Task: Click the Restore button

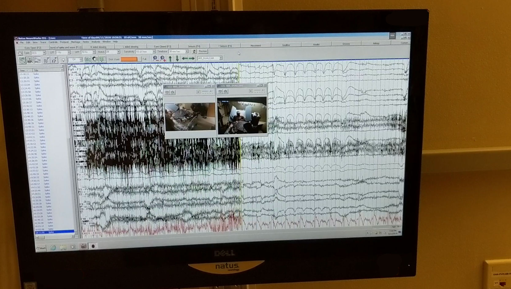Action: [x=203, y=51]
